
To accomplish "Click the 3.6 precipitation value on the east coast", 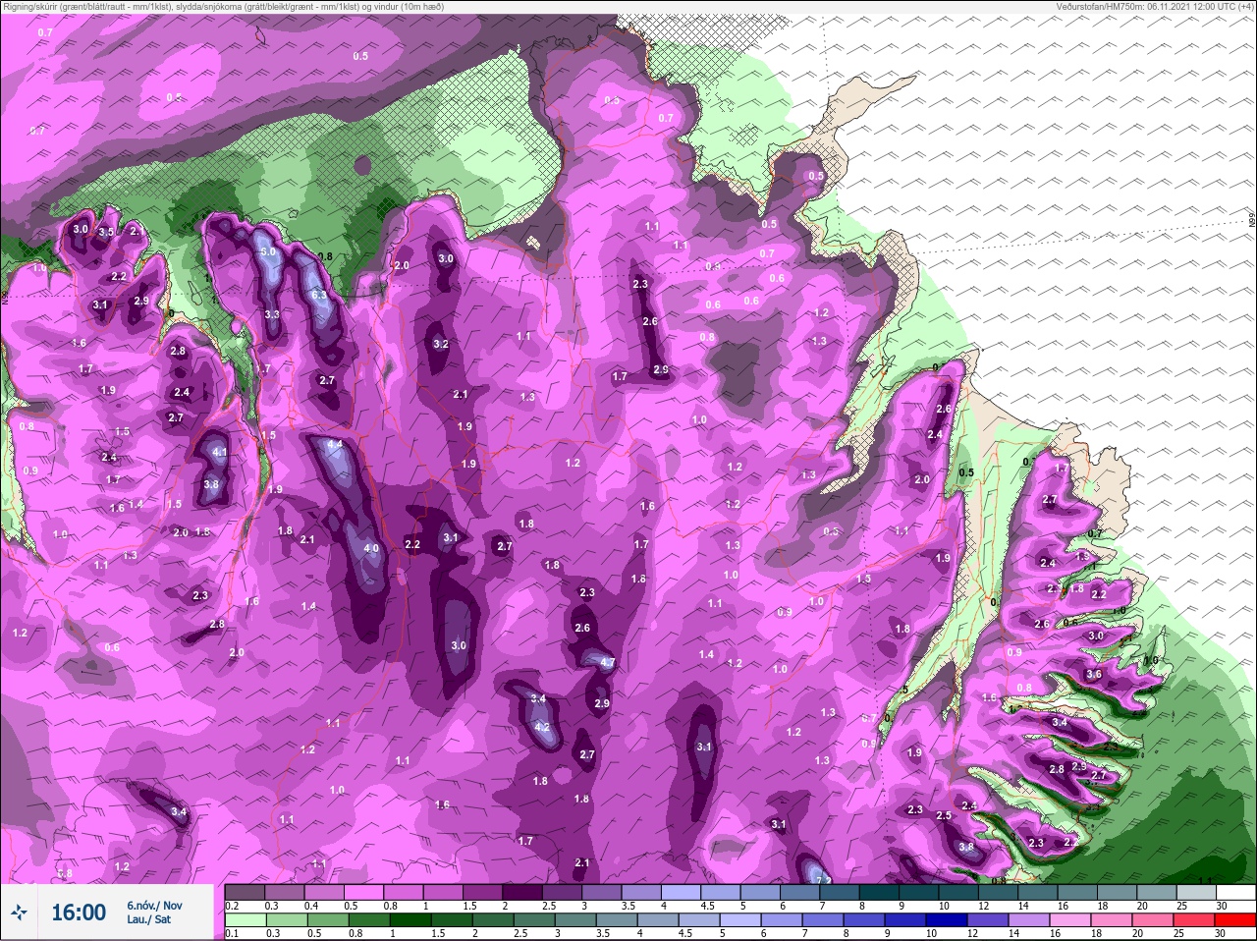I will pyautogui.click(x=1094, y=675).
